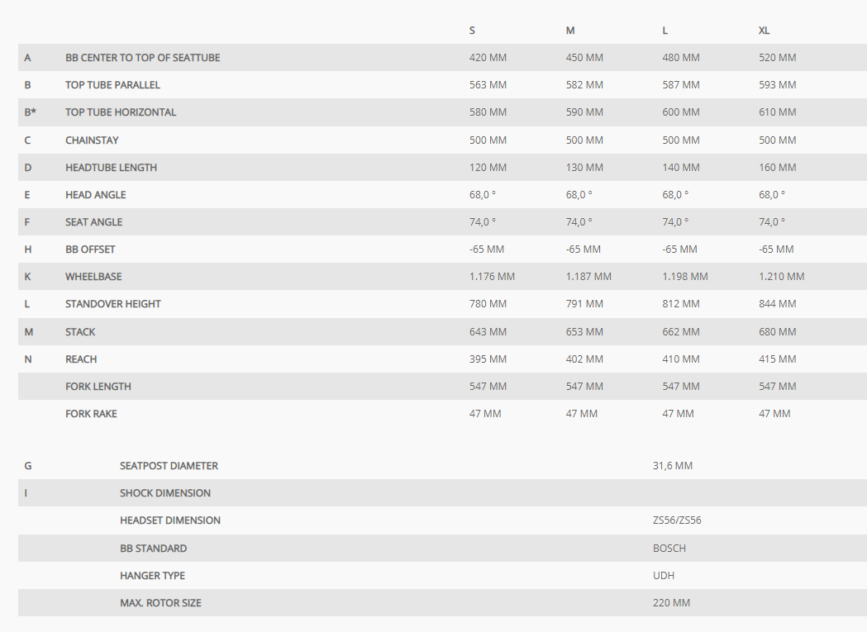Click the Headset Dimension ZS56/ZS56 value
Viewport: 867px width, 632px height.
click(x=677, y=520)
